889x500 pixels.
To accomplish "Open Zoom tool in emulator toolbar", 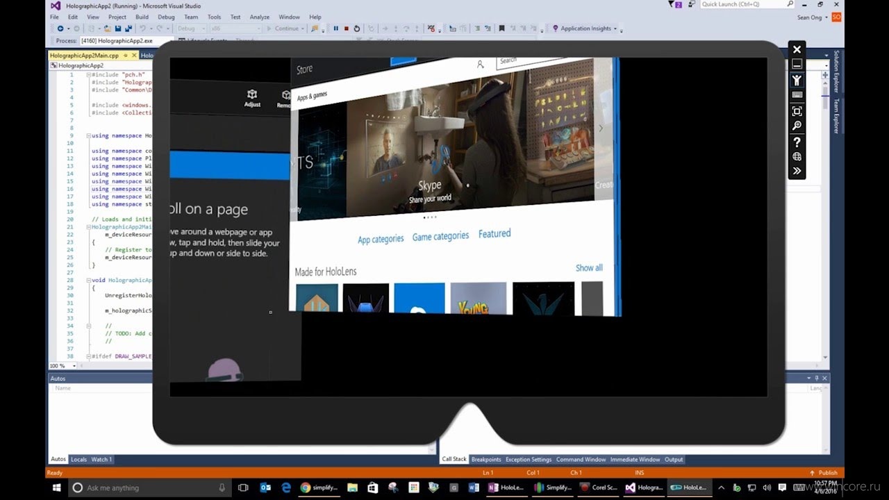I will 797,126.
